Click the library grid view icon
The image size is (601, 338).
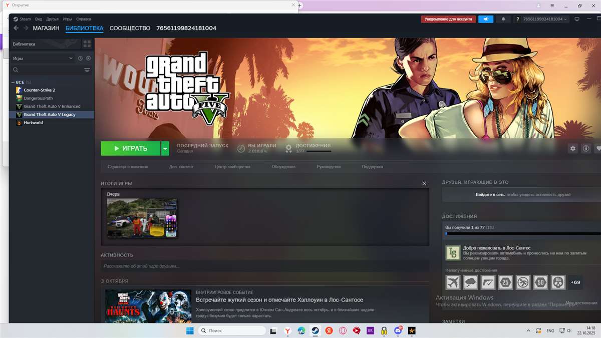(87, 44)
